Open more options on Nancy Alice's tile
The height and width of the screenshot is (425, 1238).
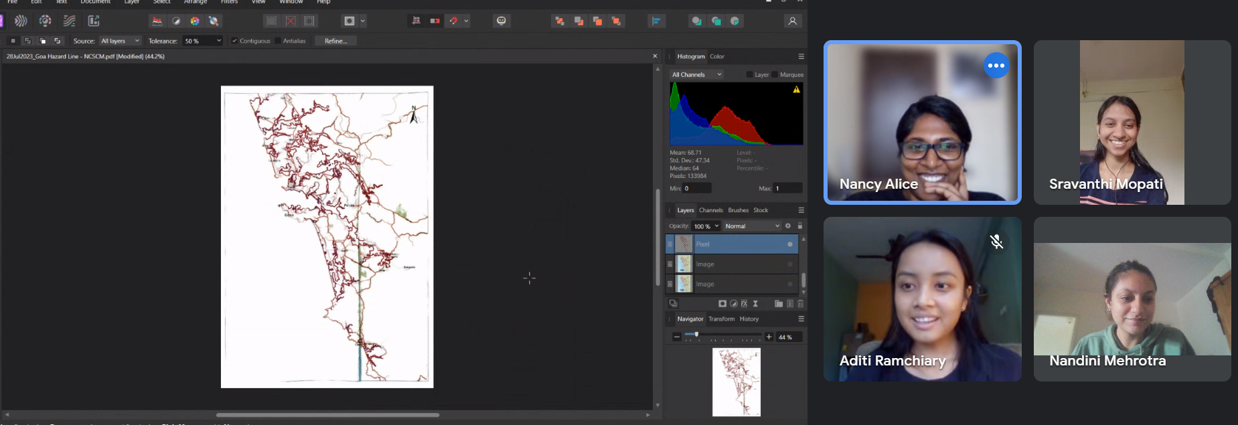tap(996, 66)
